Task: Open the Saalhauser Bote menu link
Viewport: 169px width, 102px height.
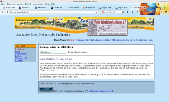Action: click(x=83, y=40)
